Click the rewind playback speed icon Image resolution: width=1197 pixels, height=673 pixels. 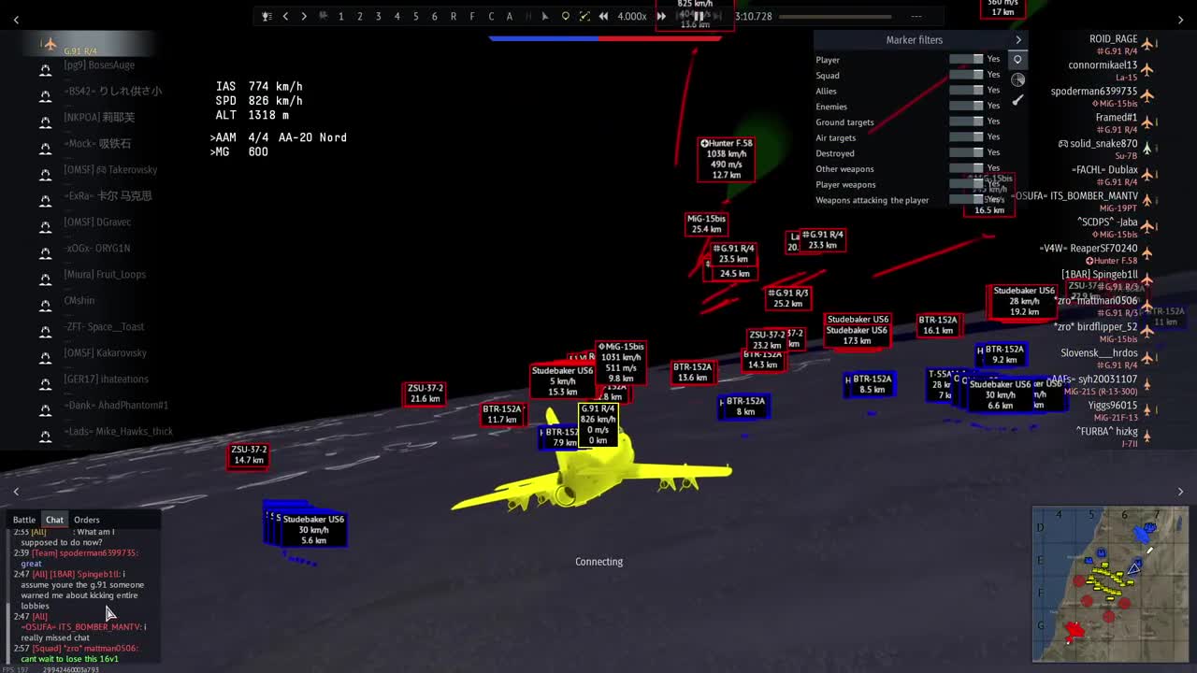tap(604, 16)
